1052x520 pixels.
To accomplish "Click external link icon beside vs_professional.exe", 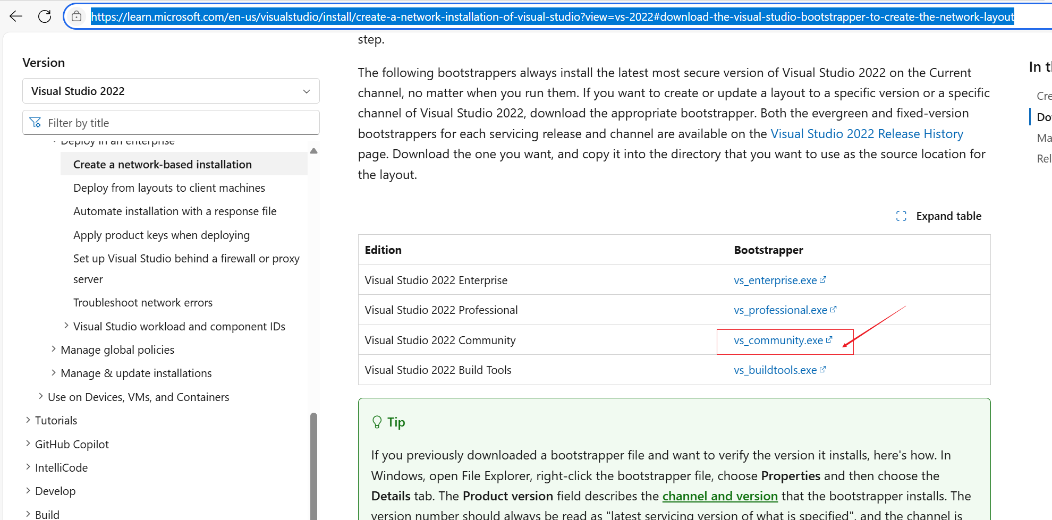I will click(833, 309).
